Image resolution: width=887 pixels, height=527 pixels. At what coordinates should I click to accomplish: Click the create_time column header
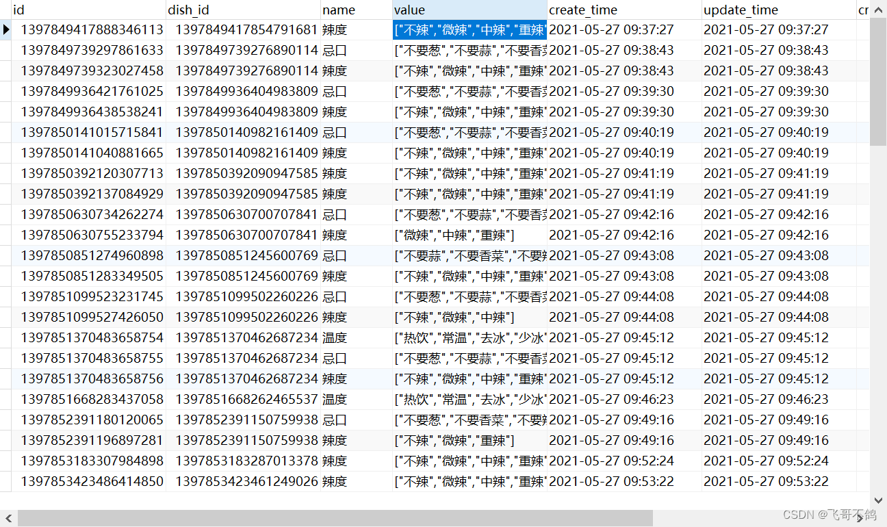[x=624, y=10]
